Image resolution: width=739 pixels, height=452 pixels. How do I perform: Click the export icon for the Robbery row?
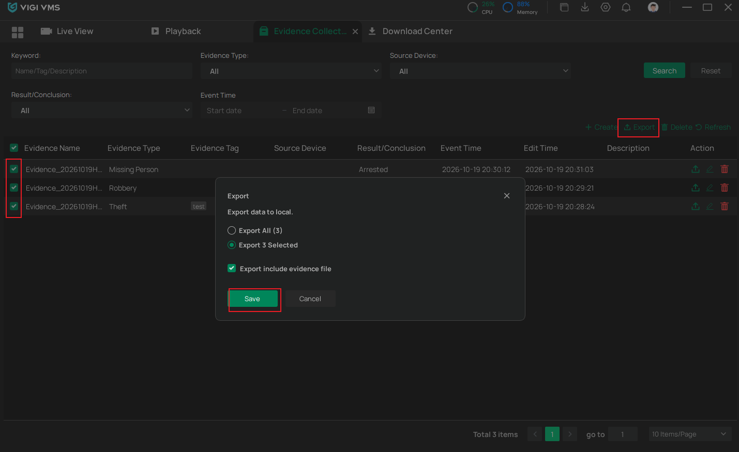(696, 188)
